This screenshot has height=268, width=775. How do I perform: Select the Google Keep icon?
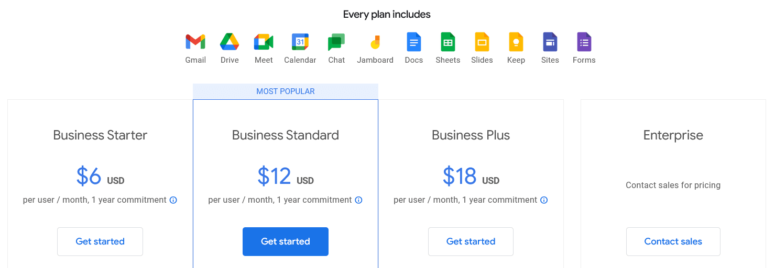516,42
